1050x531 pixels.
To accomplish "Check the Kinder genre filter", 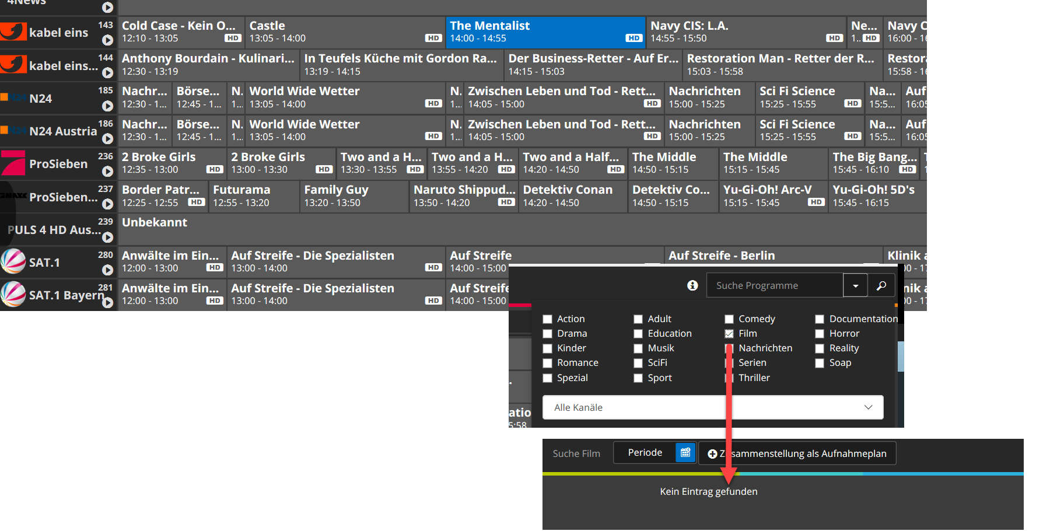I will [547, 348].
